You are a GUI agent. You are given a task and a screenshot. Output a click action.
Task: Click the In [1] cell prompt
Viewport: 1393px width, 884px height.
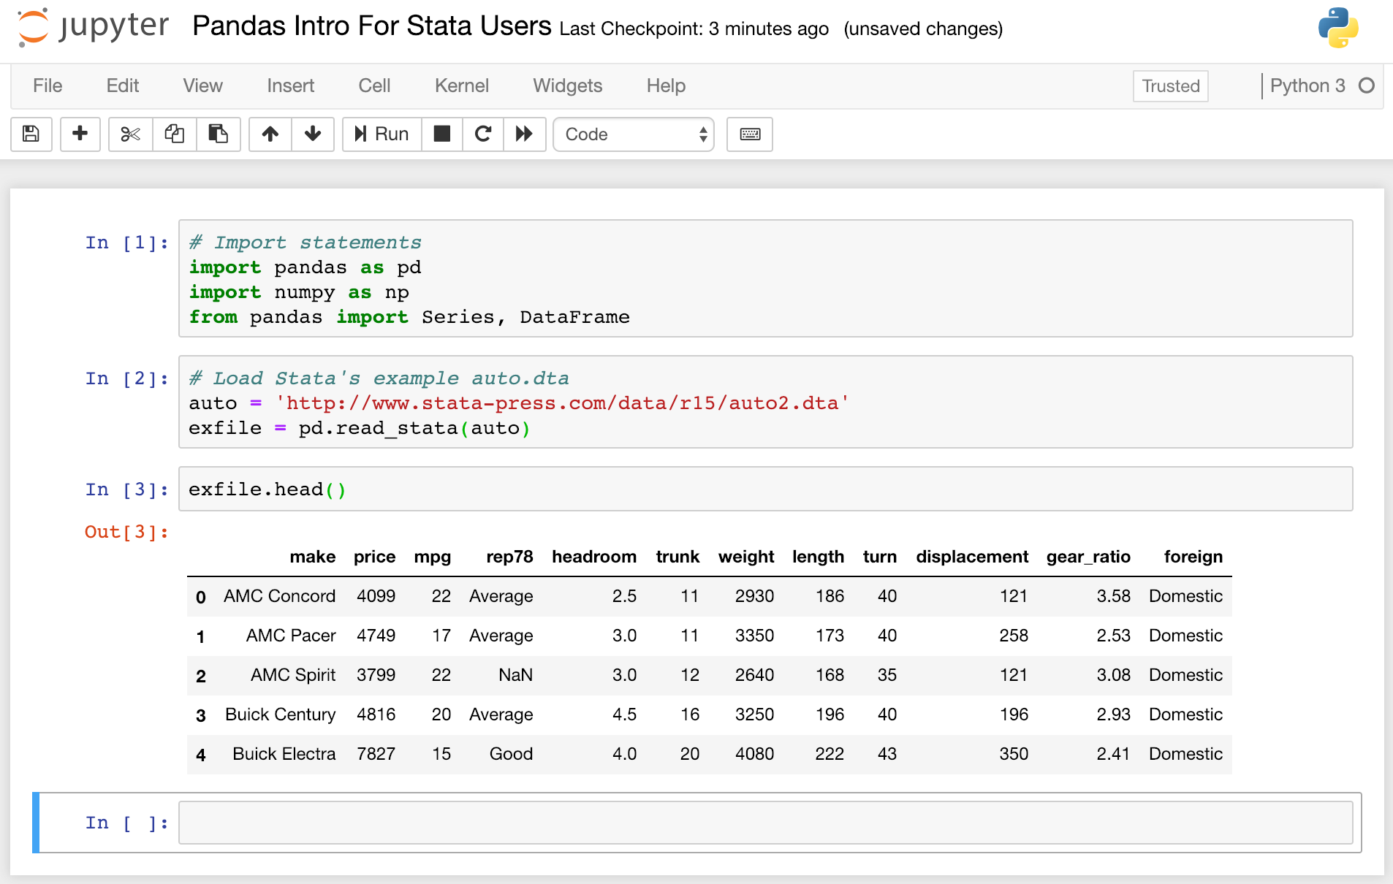tap(126, 243)
